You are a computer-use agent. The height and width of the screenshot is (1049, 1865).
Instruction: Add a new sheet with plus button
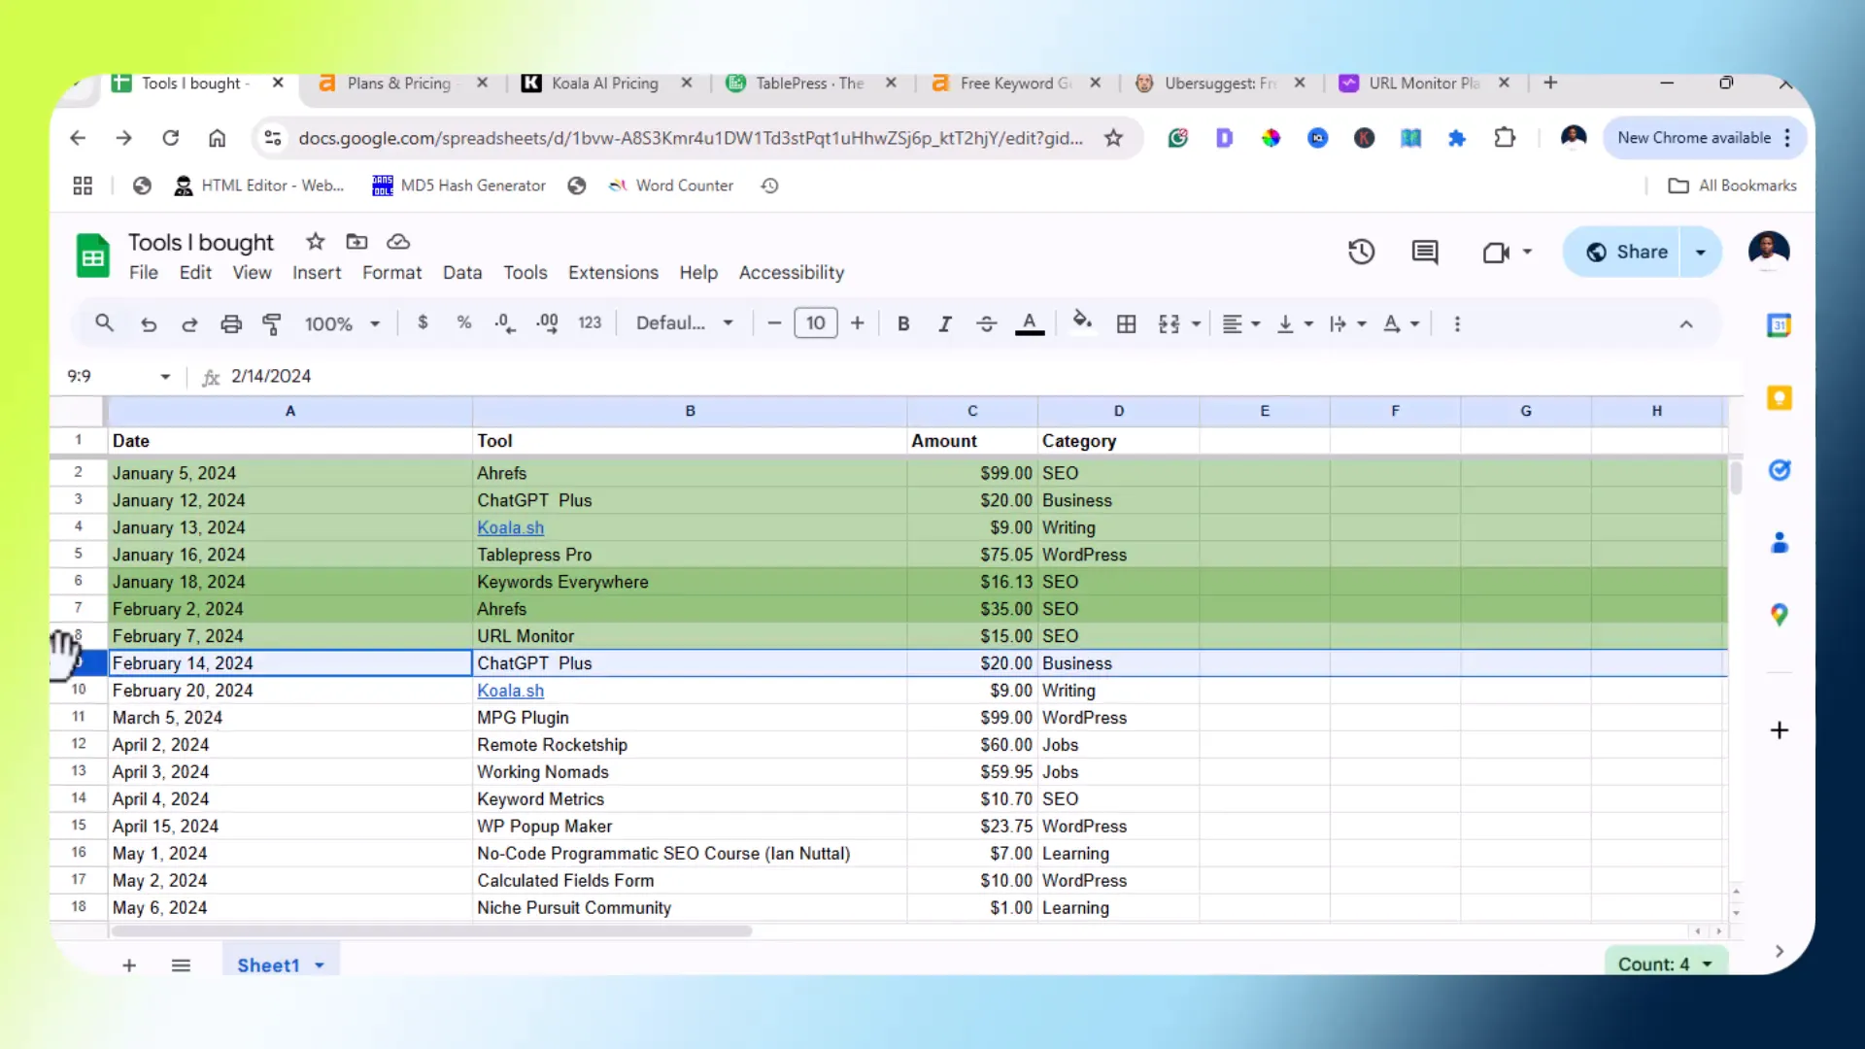[129, 965]
